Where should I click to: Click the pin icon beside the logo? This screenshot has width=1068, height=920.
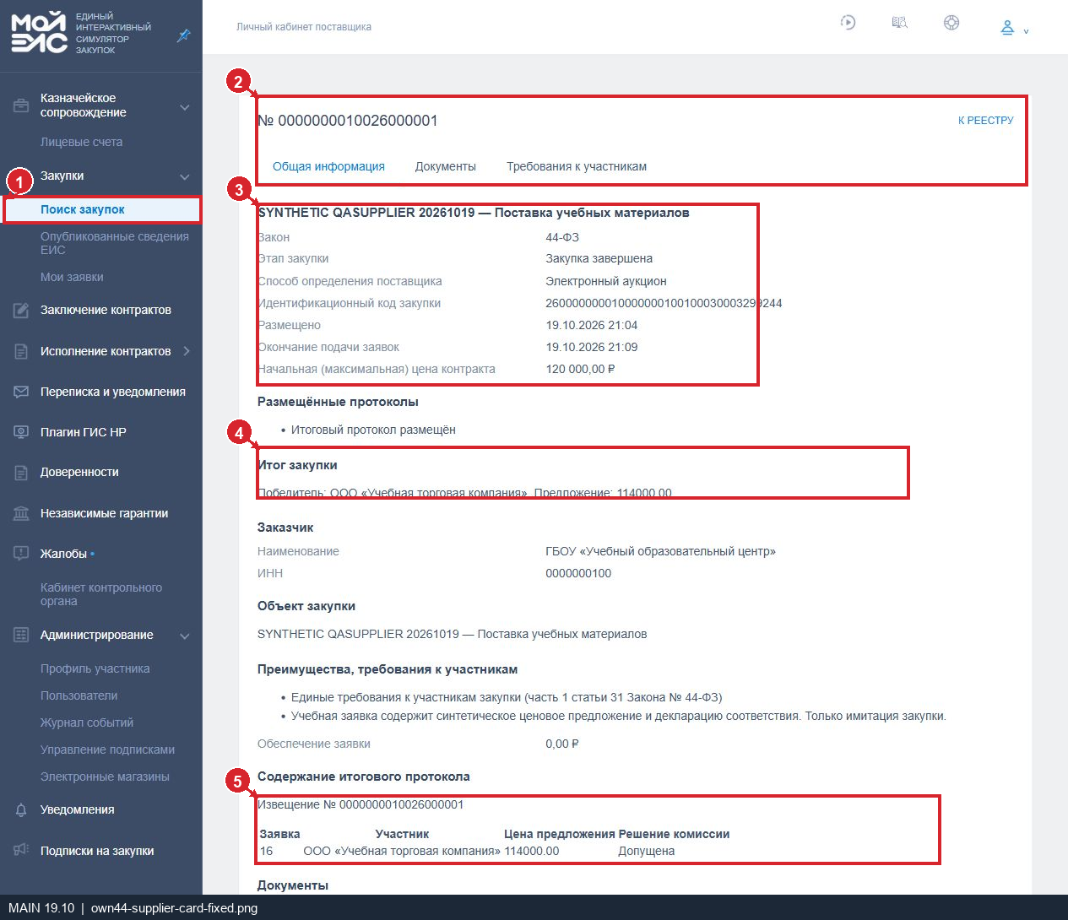pos(183,35)
